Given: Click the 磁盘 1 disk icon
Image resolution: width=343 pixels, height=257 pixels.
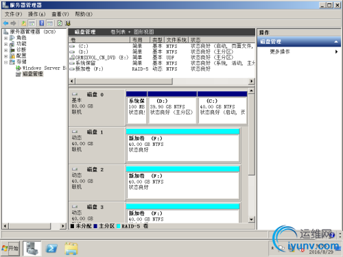Looking at the screenshot, I should (75, 132).
